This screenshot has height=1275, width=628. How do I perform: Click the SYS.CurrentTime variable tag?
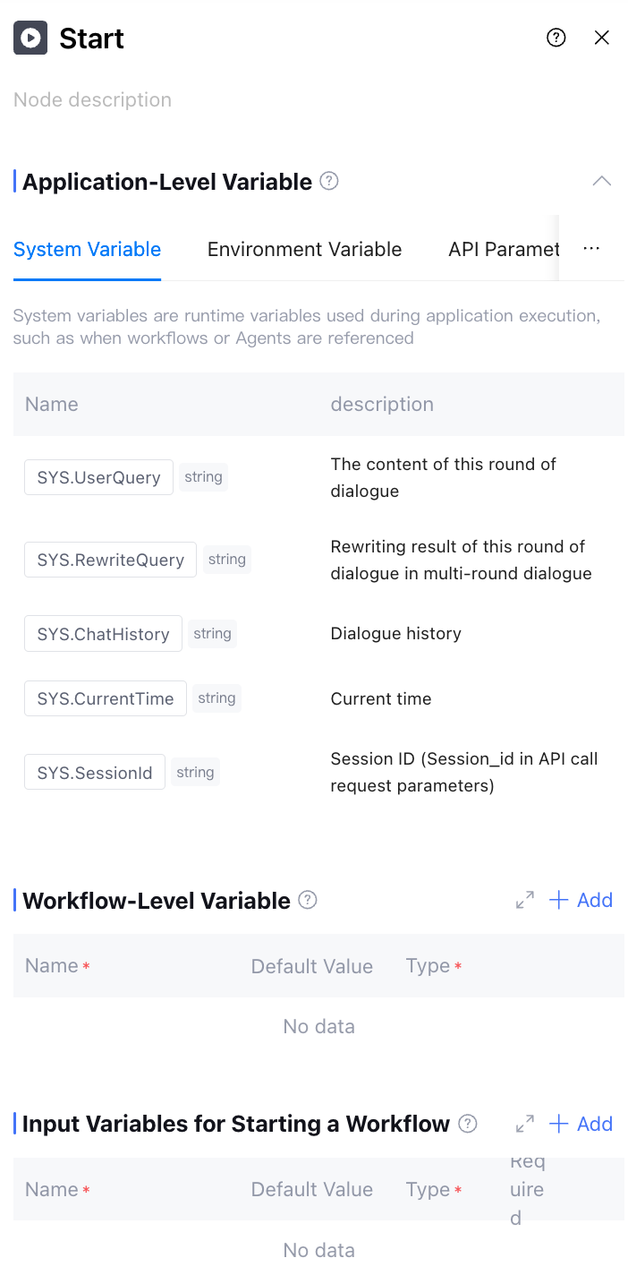pyautogui.click(x=106, y=698)
